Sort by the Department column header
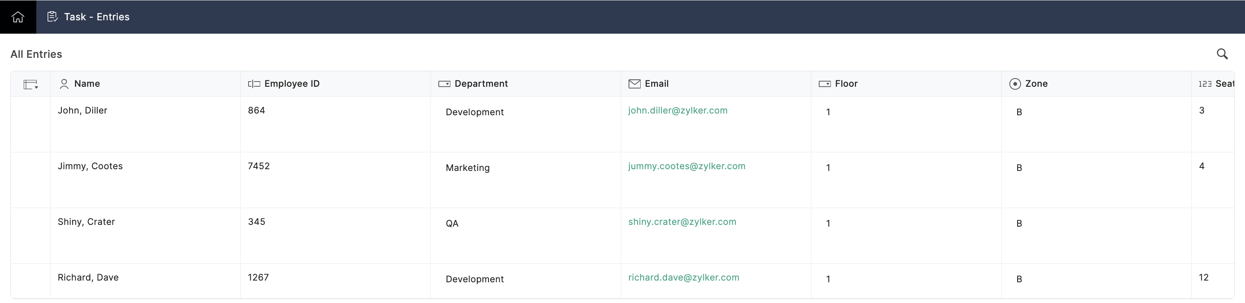This screenshot has width=1245, height=303. click(481, 83)
